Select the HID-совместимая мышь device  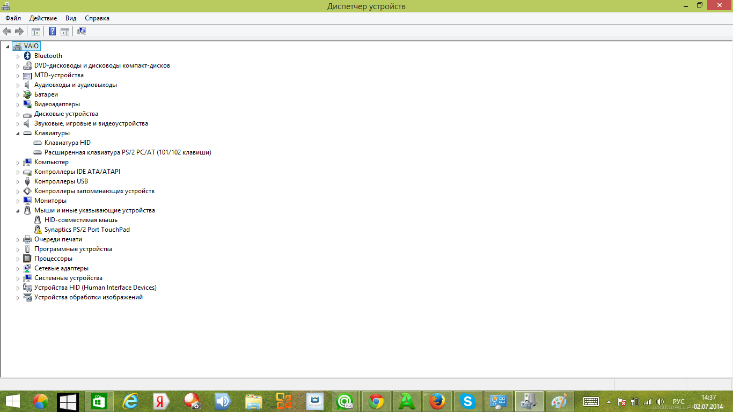click(x=80, y=220)
